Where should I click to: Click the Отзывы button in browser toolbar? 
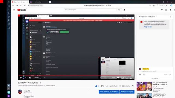pyautogui.click(x=160, y=5)
